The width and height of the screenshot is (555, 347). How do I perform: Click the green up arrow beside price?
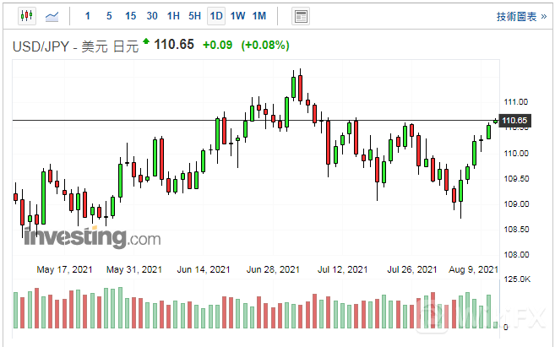[145, 41]
